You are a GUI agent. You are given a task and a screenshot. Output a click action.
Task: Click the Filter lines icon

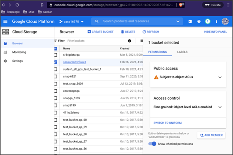tap(56, 41)
